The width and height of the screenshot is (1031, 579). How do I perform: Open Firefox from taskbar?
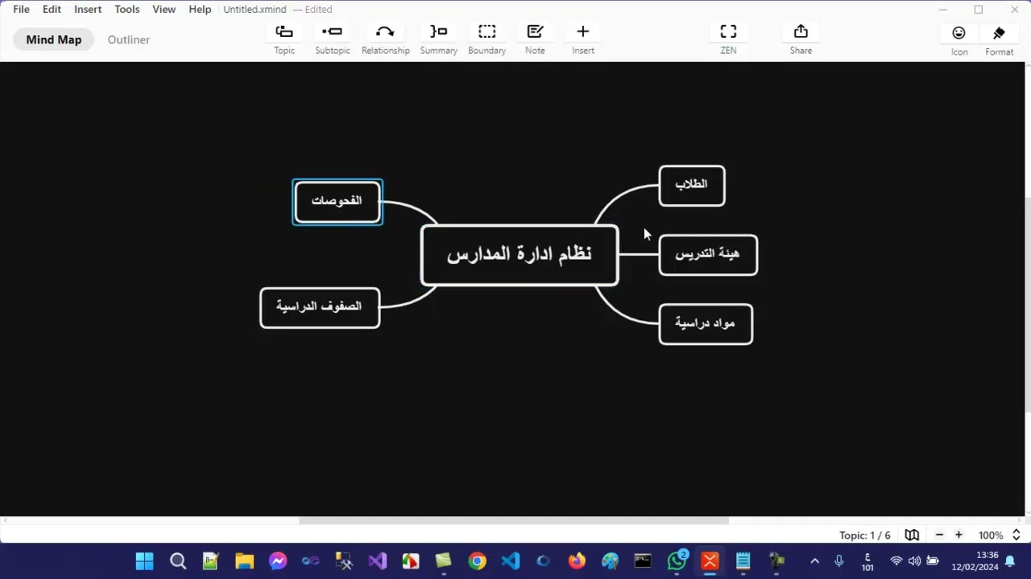(577, 561)
